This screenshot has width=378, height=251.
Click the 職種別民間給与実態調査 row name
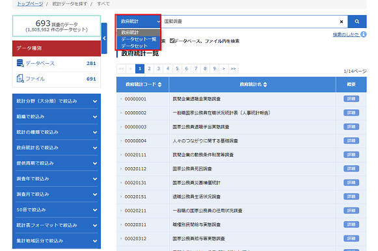point(196,224)
